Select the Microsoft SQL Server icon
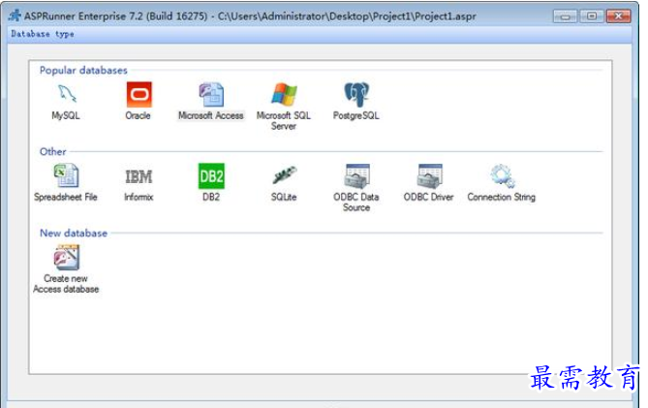This screenshot has width=648, height=408. click(x=284, y=94)
